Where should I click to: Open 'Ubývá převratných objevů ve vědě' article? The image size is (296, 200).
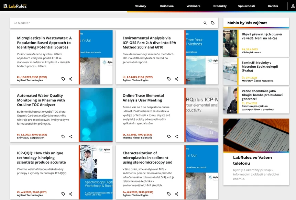point(262,36)
